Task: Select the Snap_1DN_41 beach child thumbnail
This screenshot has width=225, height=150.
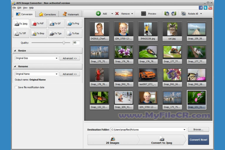Action: pos(123,100)
